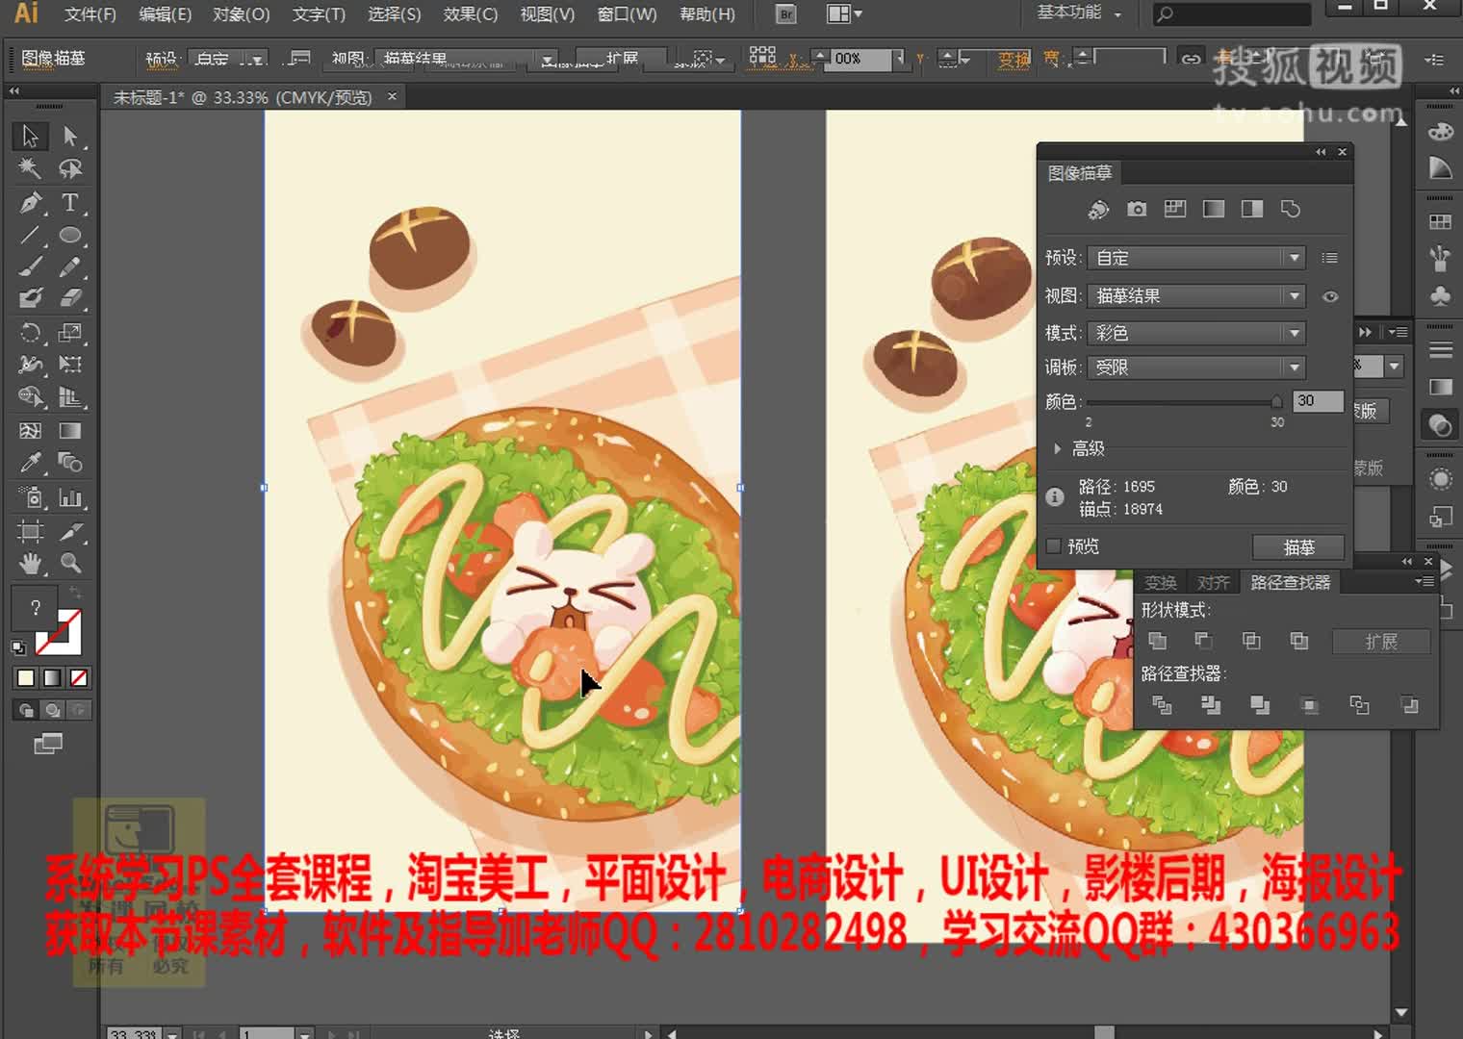Open the Edit menu
This screenshot has width=1463, height=1039.
coord(165,14)
